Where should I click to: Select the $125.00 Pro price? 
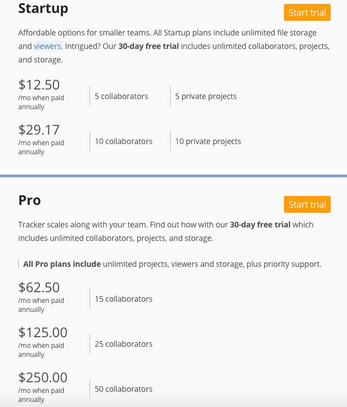click(x=43, y=333)
